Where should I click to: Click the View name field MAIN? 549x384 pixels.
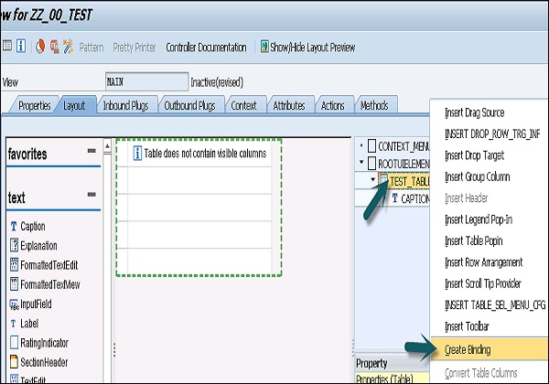146,80
